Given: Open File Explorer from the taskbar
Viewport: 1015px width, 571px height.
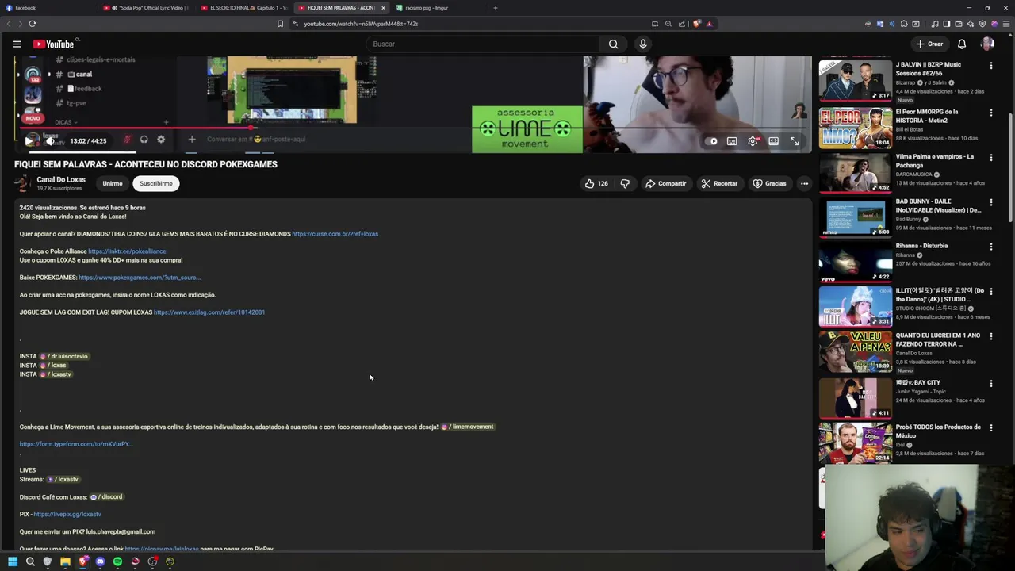Looking at the screenshot, I should pyautogui.click(x=65, y=561).
